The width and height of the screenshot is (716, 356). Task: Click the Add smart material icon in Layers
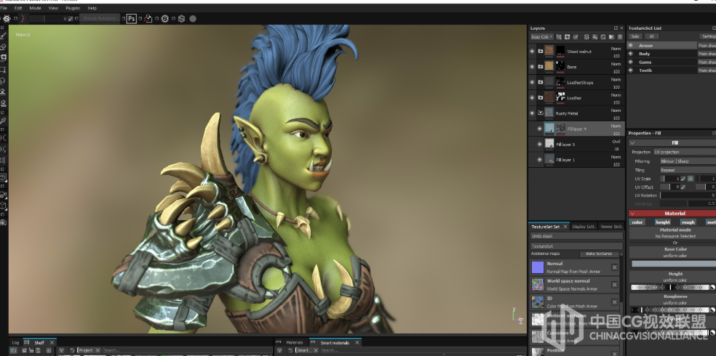click(x=603, y=37)
